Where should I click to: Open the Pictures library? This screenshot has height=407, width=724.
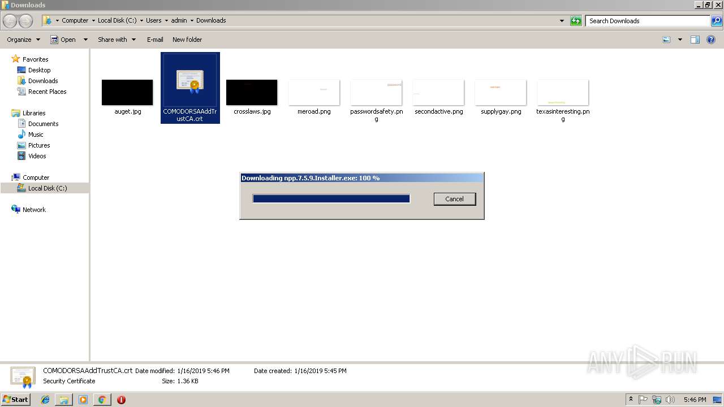(x=39, y=145)
